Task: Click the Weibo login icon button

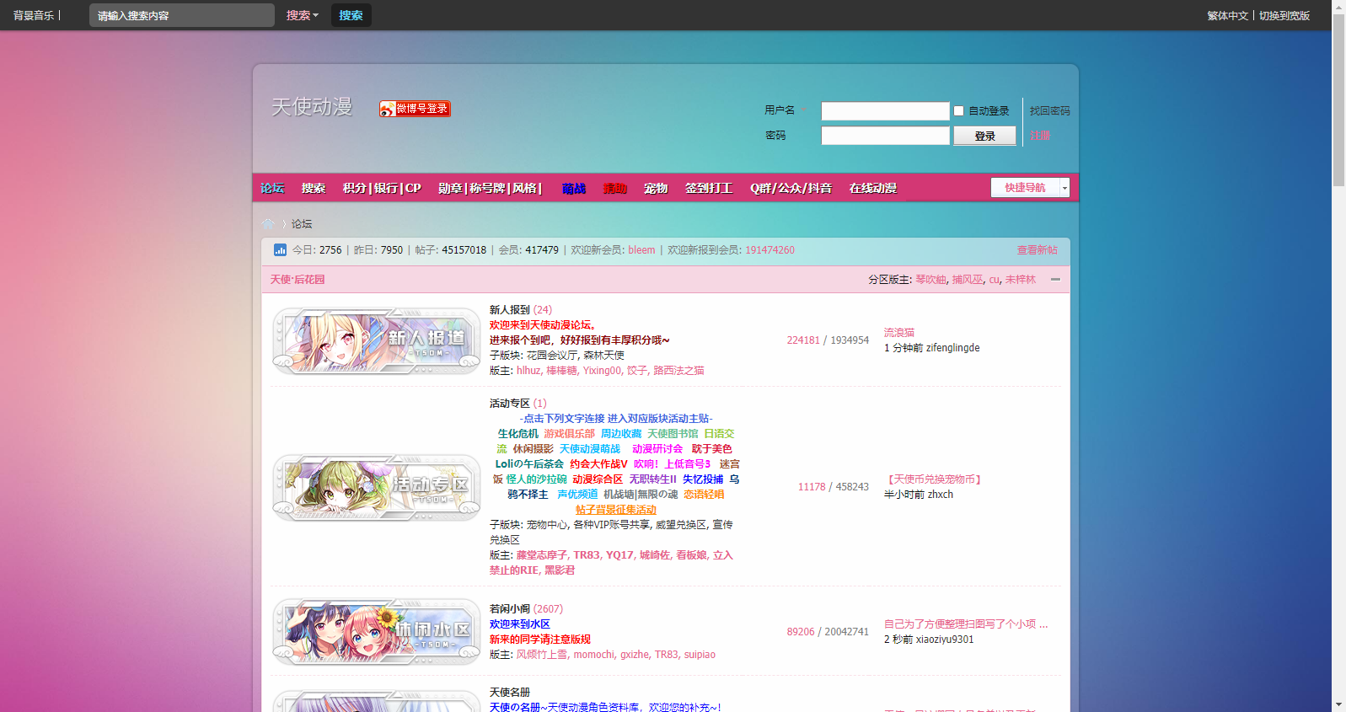Action: 415,109
